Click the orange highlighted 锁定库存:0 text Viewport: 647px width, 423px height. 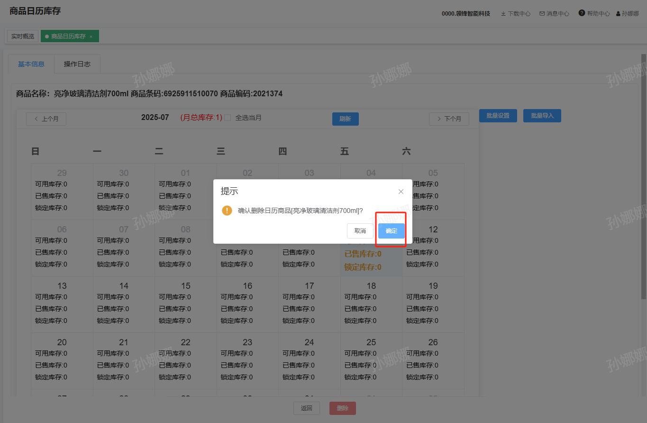pyautogui.click(x=363, y=267)
